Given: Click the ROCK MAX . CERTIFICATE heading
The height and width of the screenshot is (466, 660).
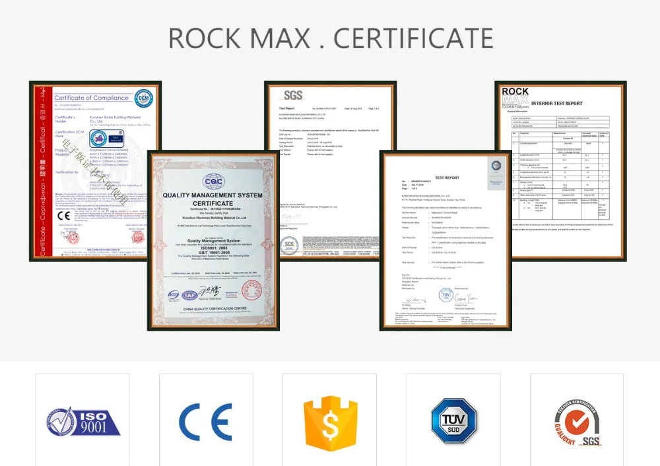Looking at the screenshot, I should click(331, 38).
